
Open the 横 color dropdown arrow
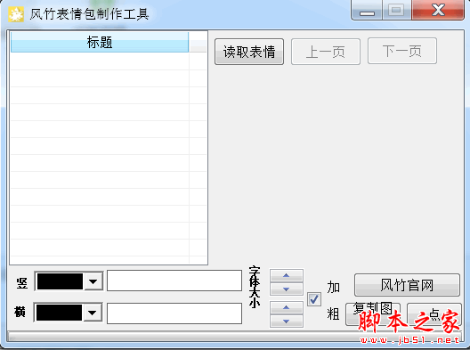[93, 313]
